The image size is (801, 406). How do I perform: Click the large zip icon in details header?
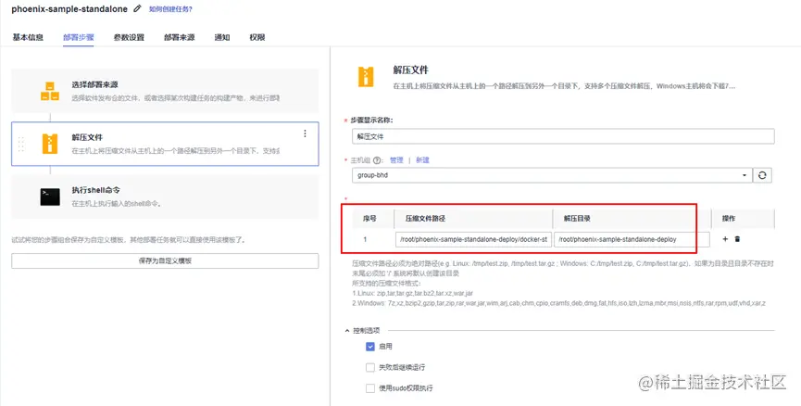(x=366, y=77)
